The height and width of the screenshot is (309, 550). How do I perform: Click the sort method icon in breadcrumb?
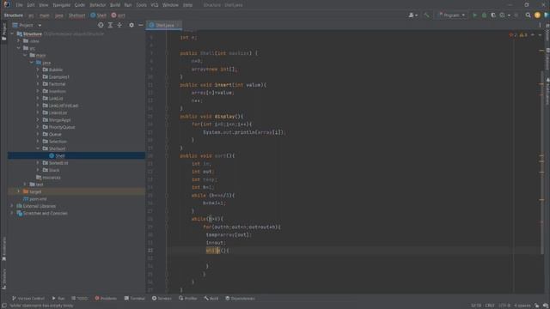click(113, 15)
